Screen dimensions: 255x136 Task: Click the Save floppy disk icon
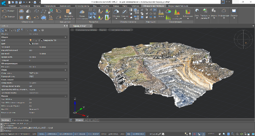[x=17, y=2]
